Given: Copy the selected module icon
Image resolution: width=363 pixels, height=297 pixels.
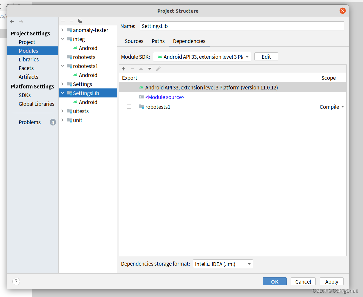Looking at the screenshot, I should tap(80, 21).
